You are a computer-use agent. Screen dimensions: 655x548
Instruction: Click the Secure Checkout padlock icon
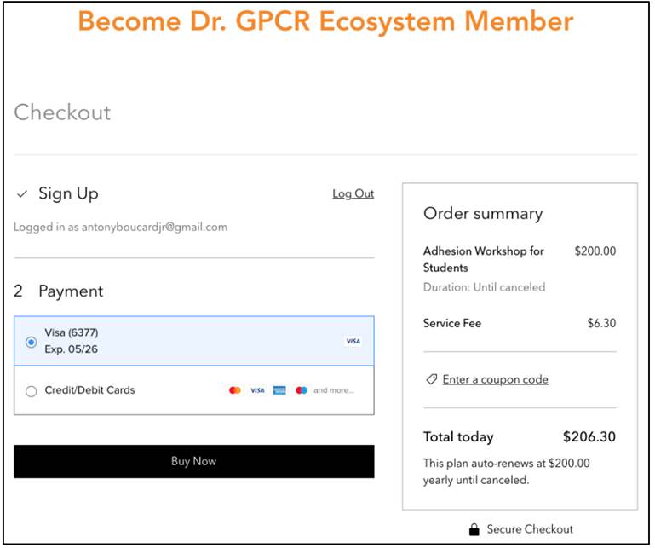474,529
